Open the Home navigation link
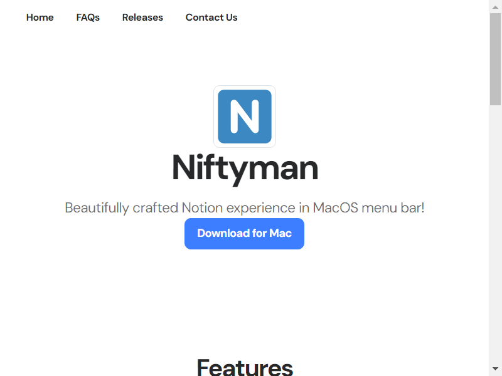Image resolution: width=502 pixels, height=376 pixels. pyautogui.click(x=40, y=18)
